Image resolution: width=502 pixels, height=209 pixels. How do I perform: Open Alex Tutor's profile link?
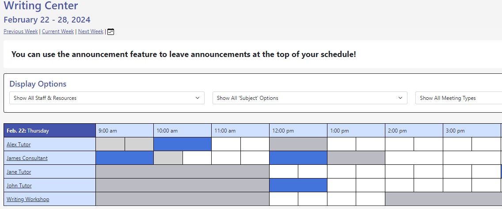click(x=19, y=144)
